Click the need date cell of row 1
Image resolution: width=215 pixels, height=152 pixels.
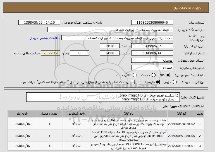coord(22,124)
